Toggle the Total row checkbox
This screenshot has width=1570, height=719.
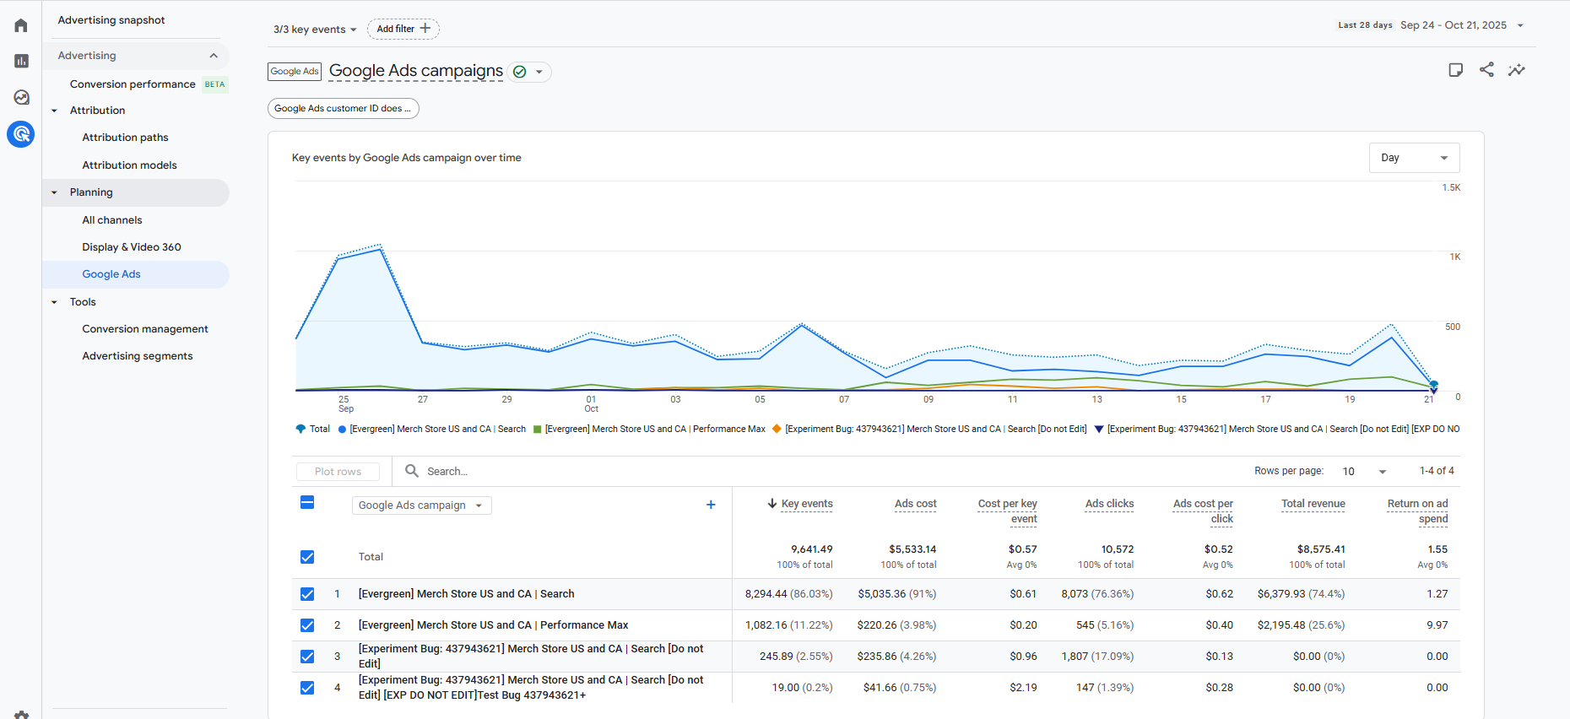(307, 557)
